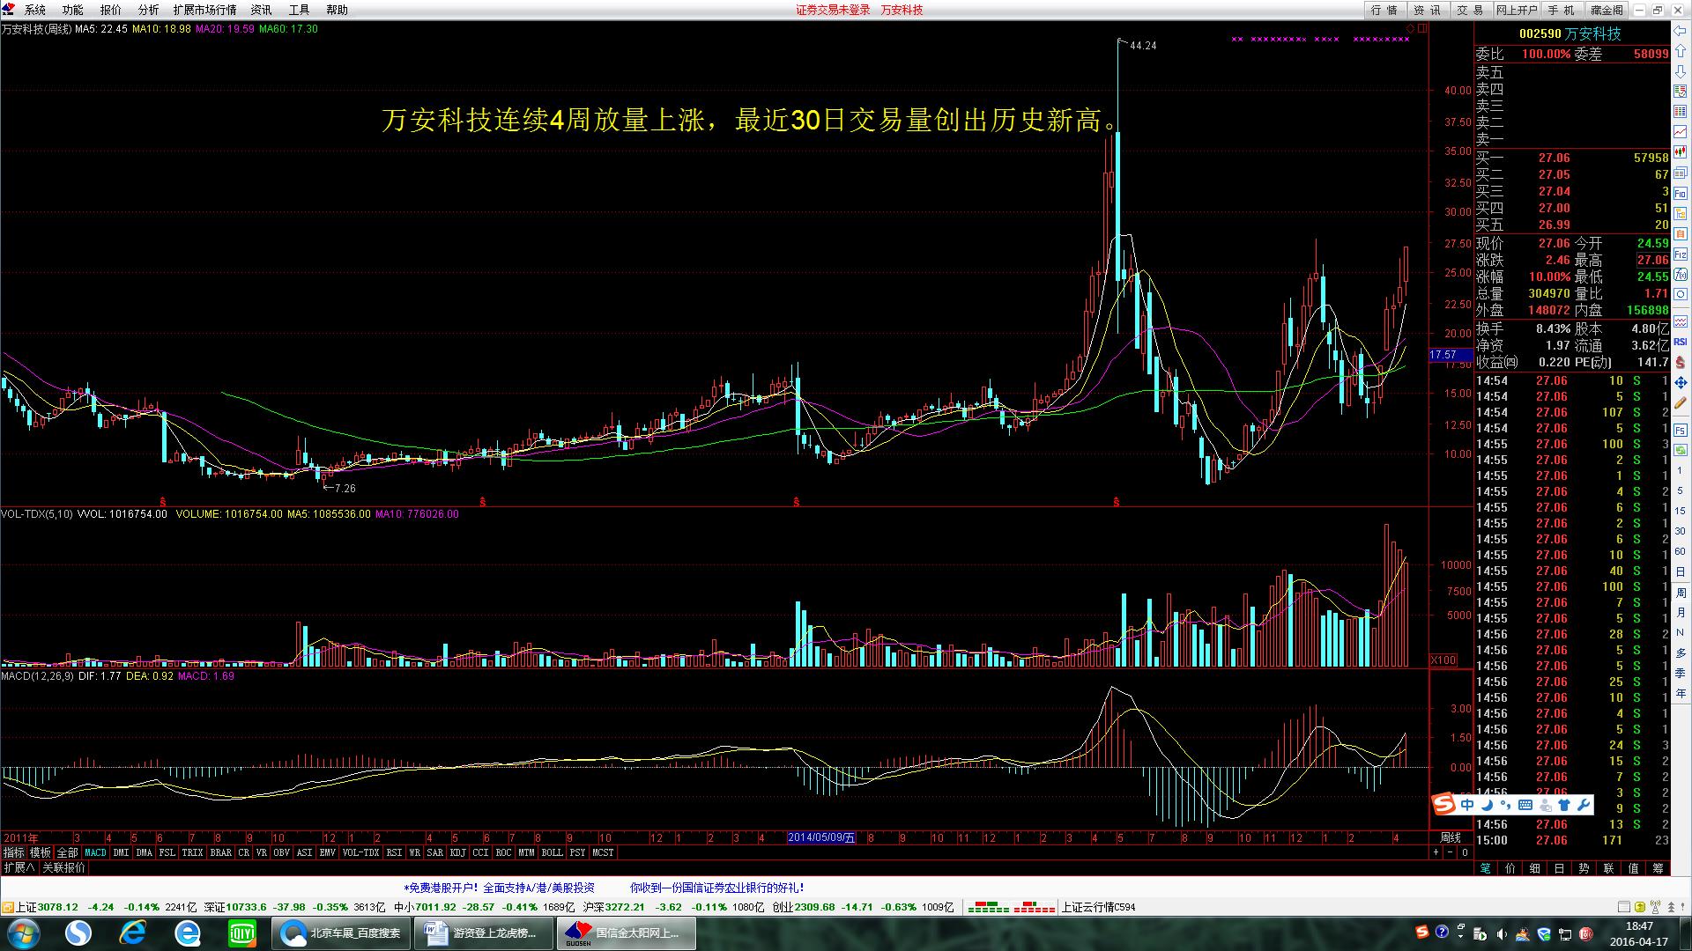1692x951 pixels.
Task: Launch the iQIYI taskbar icon
Action: point(241,933)
